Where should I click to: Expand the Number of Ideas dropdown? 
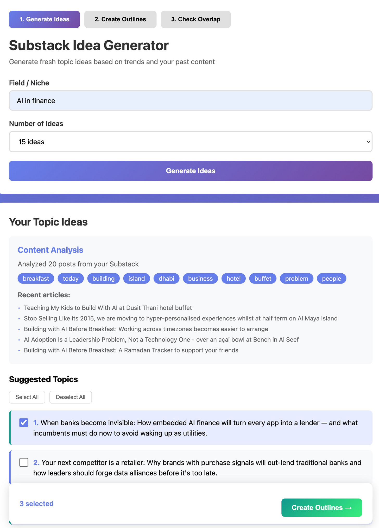191,142
